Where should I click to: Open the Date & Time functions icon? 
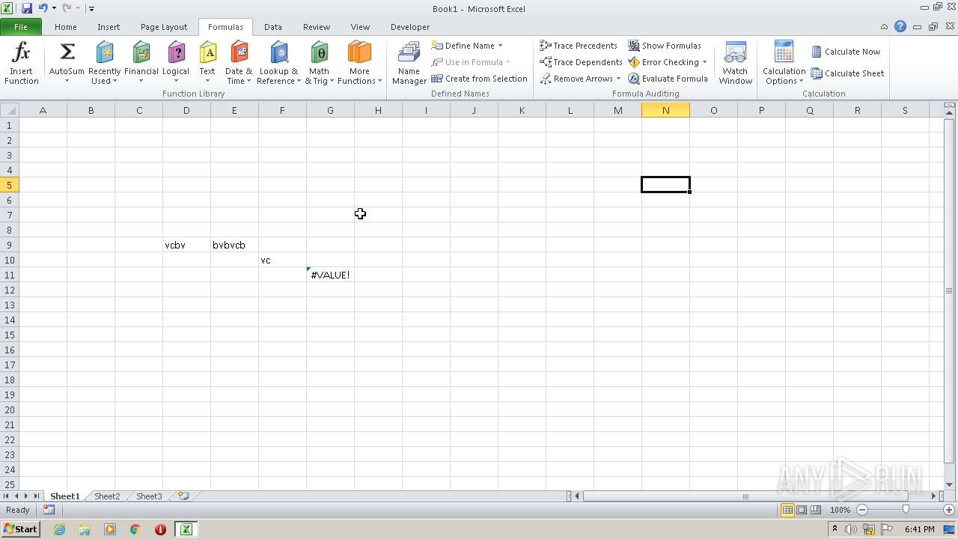pyautogui.click(x=239, y=52)
